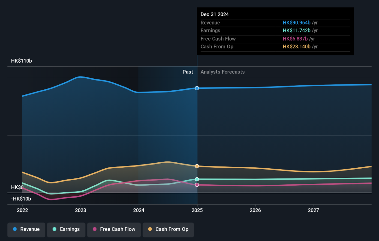Click Revenue value HK$90.964b in tooltip

click(x=297, y=23)
